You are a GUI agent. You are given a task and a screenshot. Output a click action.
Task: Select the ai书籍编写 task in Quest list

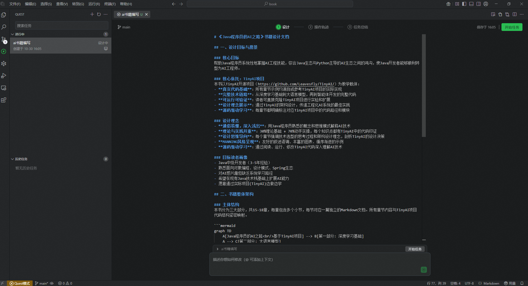[61, 46]
